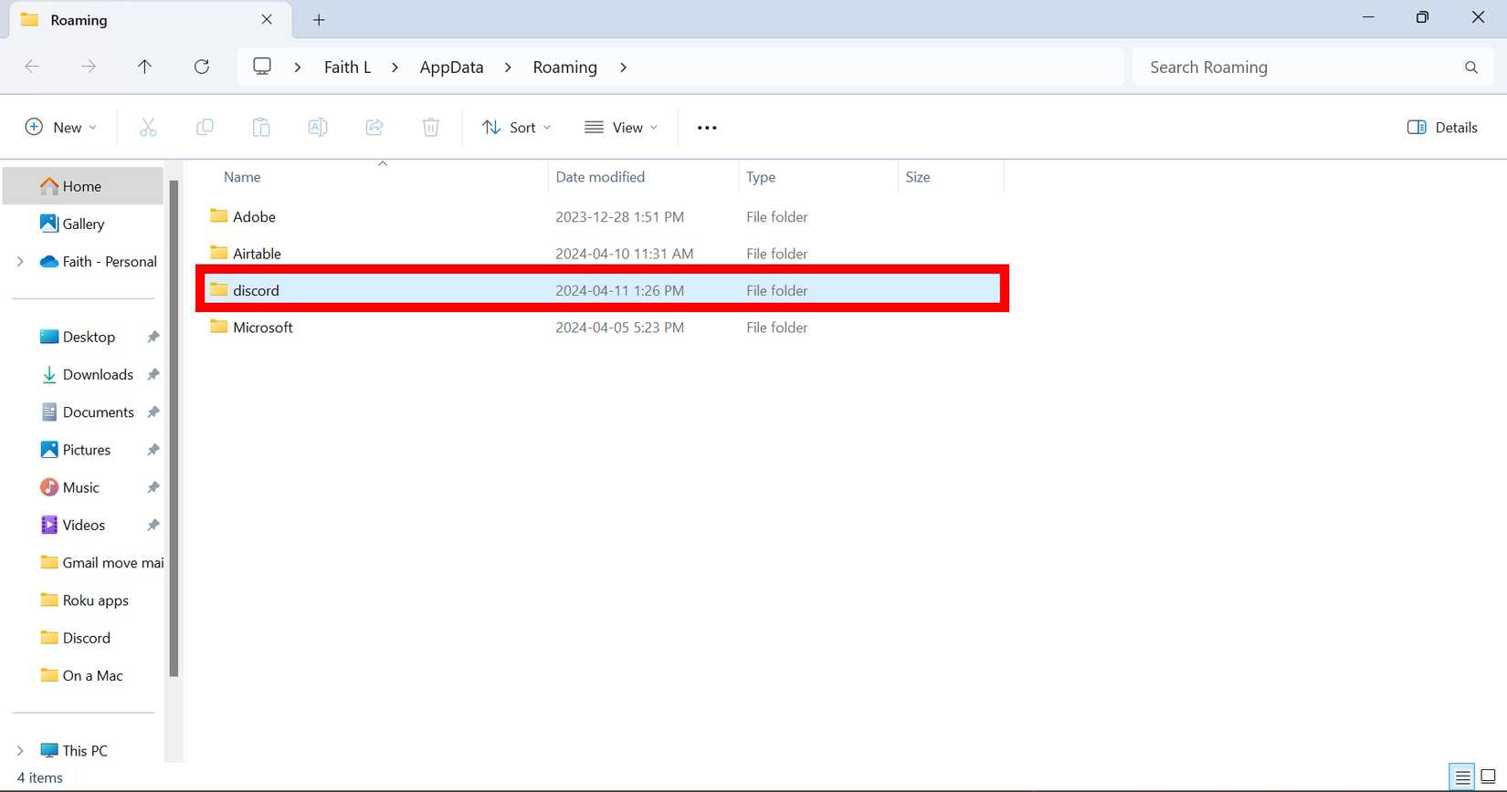1507x792 pixels.
Task: Switch to details list view in status bar
Action: [x=1462, y=777]
